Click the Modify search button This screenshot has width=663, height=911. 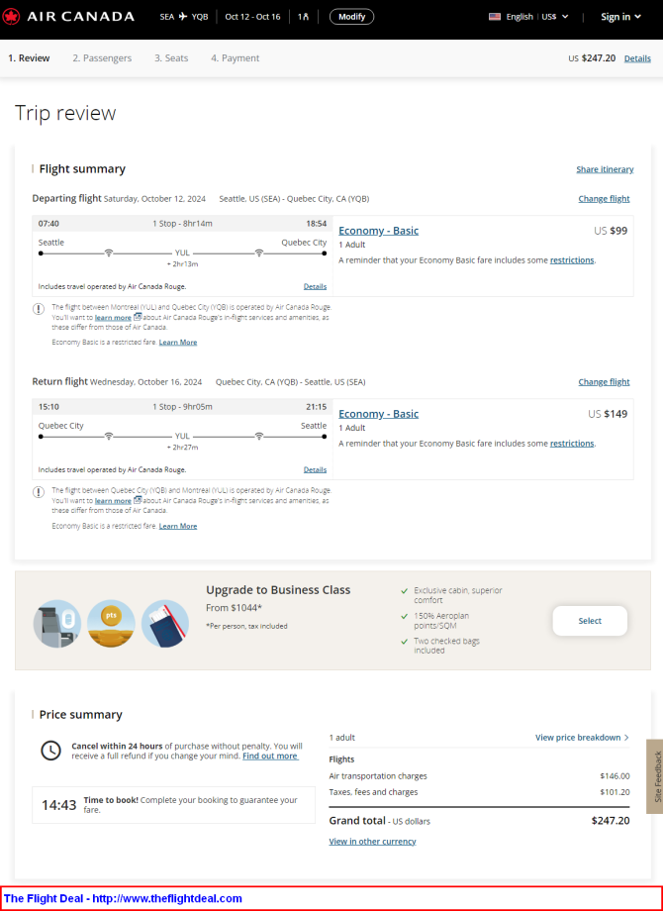(352, 17)
